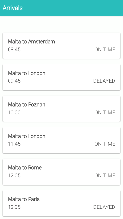This screenshot has width=123, height=219.
Task: Select the Malta to Paris arrival
Action: coord(61,203)
